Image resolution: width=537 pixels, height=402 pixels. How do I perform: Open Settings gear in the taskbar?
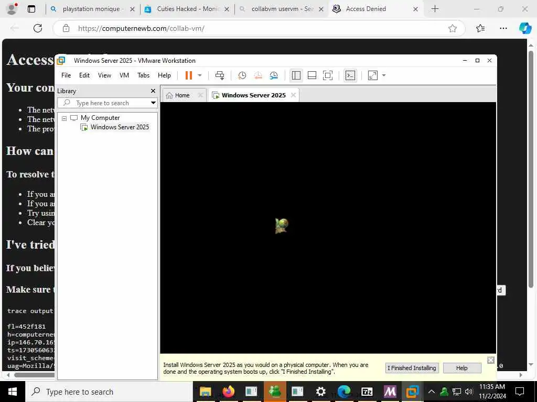point(320,392)
